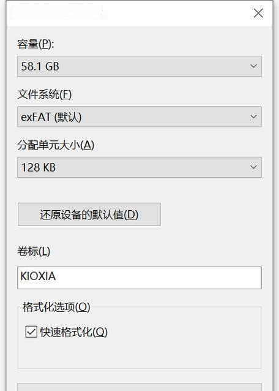Image resolution: width=279 pixels, height=391 pixels.
Task: Click the empty area inside the 格式化选项 group box
Action: point(139,354)
